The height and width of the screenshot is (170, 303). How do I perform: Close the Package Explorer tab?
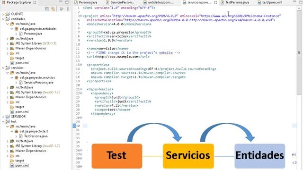pyautogui.click(x=35, y=2)
